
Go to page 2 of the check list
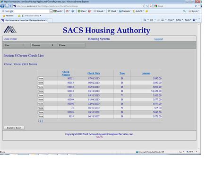(40, 121)
